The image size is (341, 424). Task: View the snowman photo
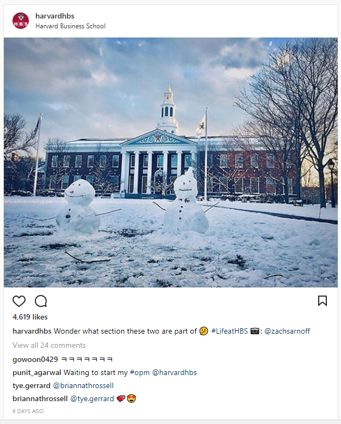tap(170, 162)
